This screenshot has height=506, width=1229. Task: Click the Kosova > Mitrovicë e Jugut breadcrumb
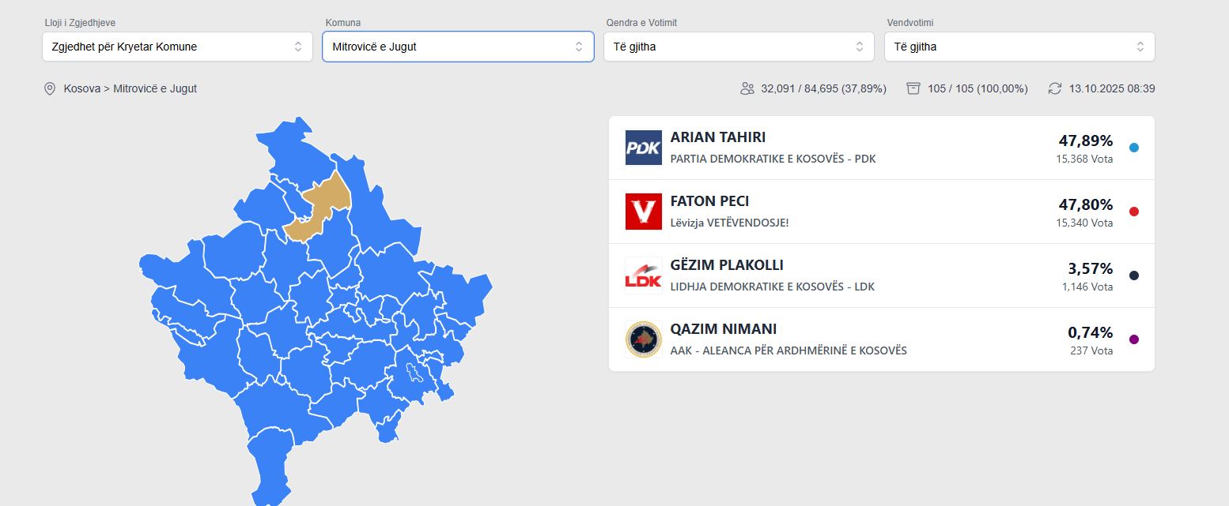pos(130,88)
